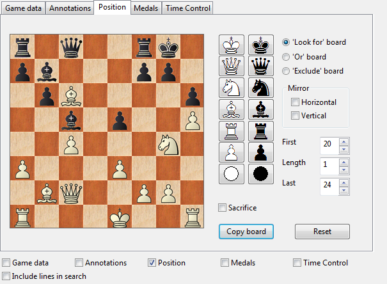
Task: Increase the Last move number spinner
Action: pos(344,182)
